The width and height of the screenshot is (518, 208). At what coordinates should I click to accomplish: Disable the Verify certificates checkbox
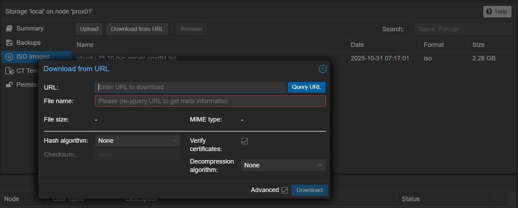244,141
